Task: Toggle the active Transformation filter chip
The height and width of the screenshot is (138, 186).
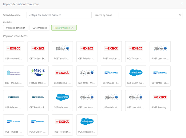Action: [x=64, y=28]
